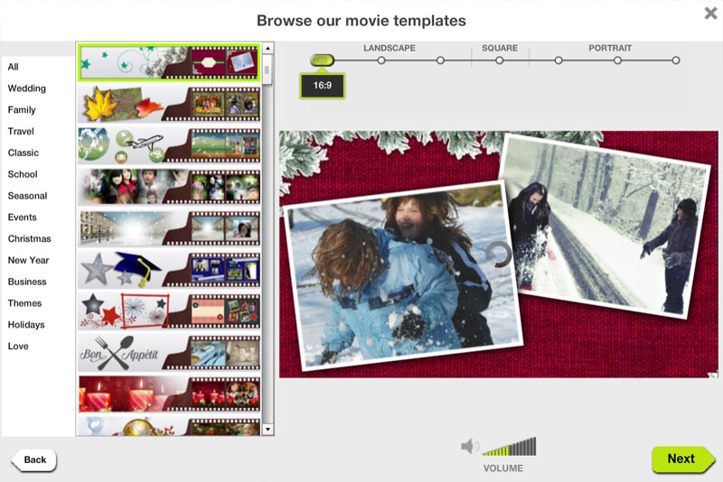
Task: Select the family faces collage template
Action: point(169,187)
